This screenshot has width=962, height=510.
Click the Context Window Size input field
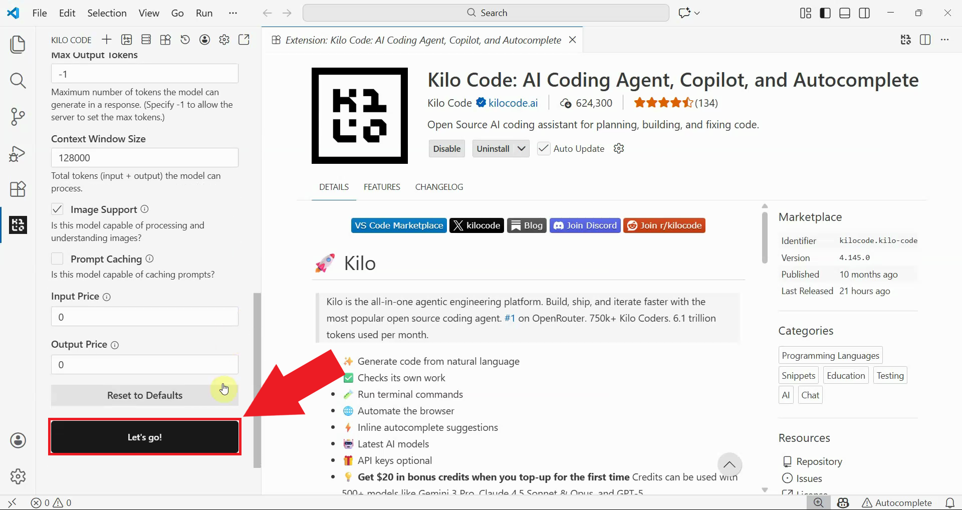click(x=144, y=158)
